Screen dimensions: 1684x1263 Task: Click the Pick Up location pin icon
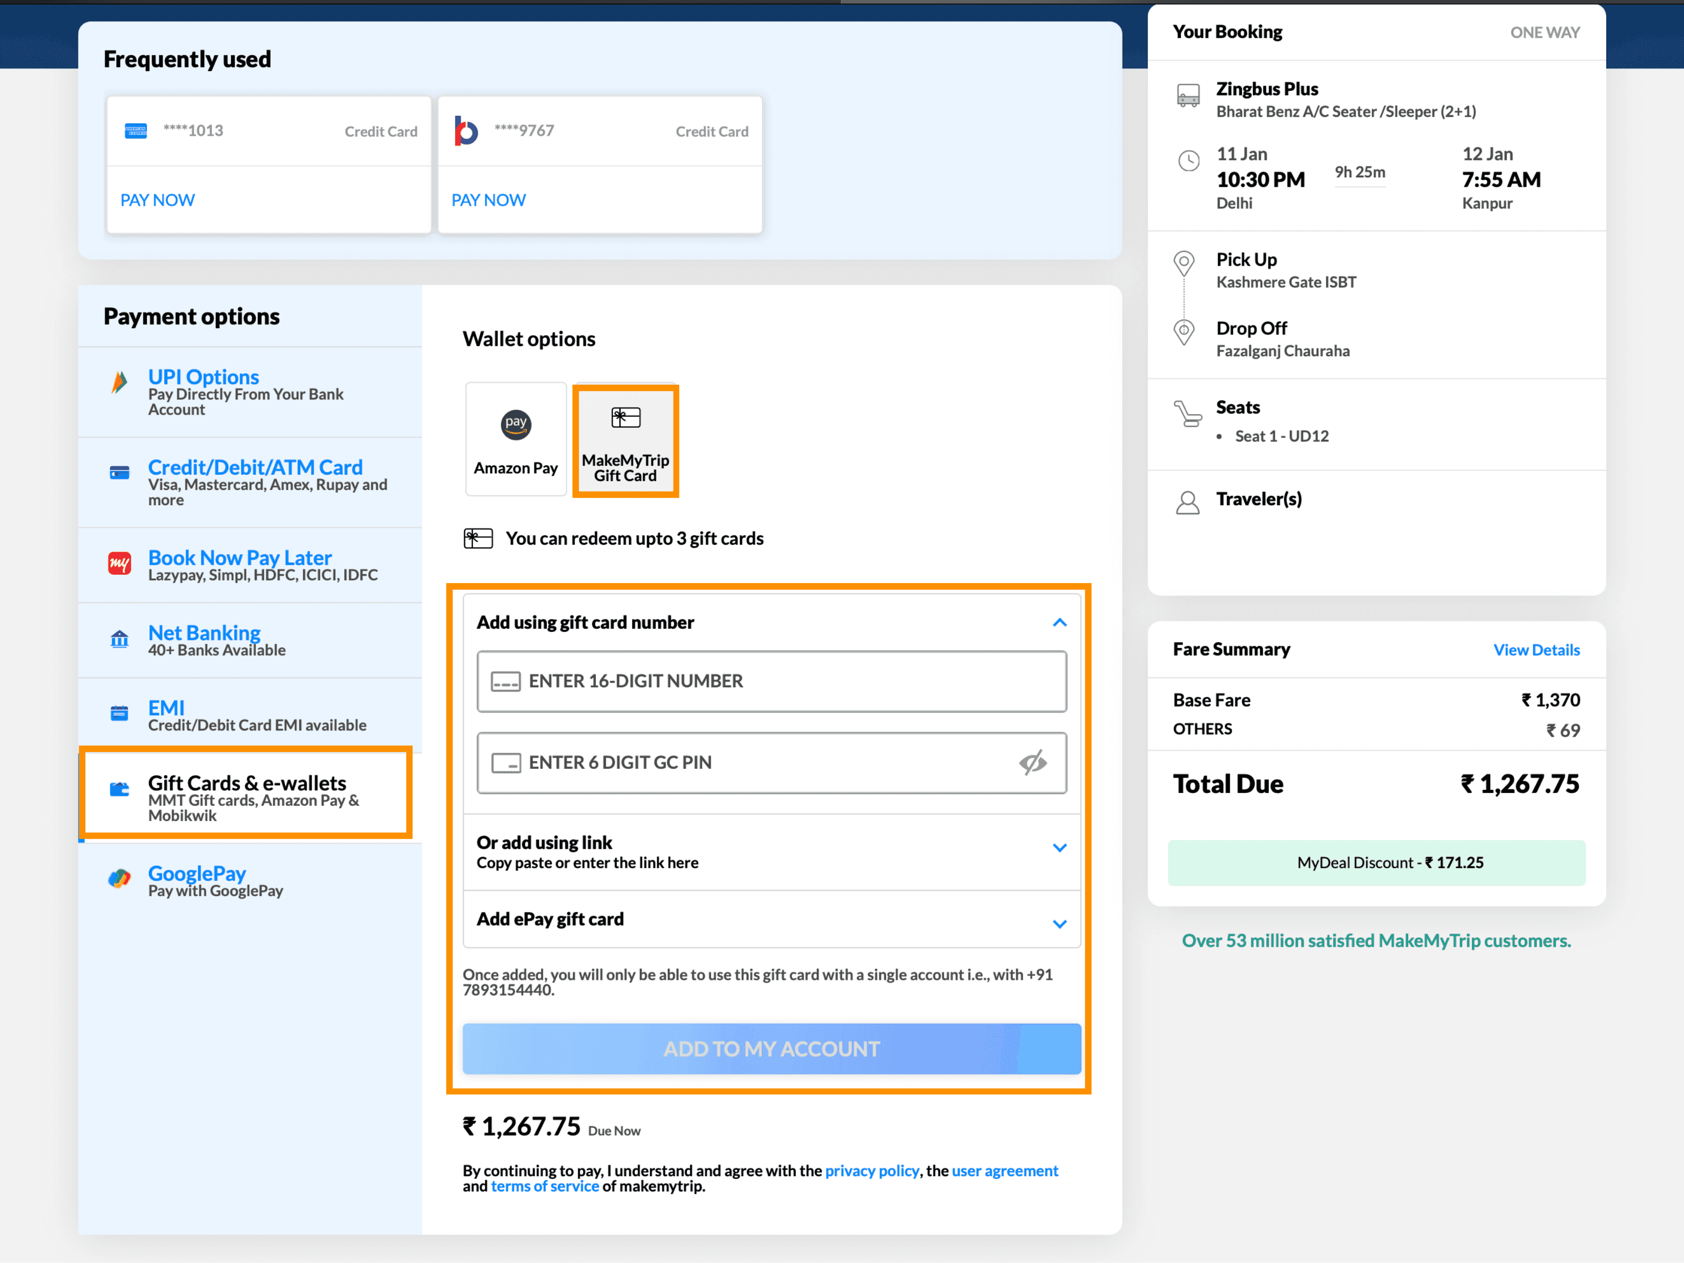(1184, 264)
